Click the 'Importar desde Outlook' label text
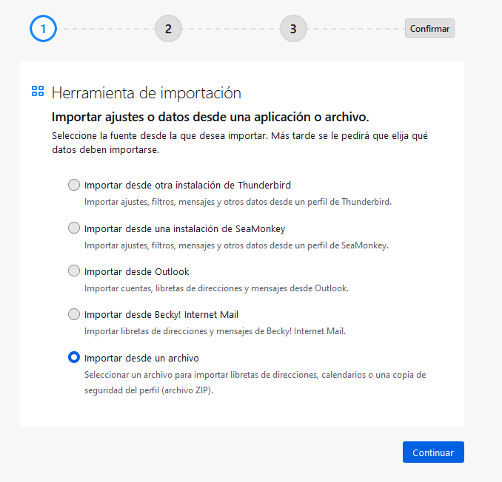The height and width of the screenshot is (482, 502). 137,271
